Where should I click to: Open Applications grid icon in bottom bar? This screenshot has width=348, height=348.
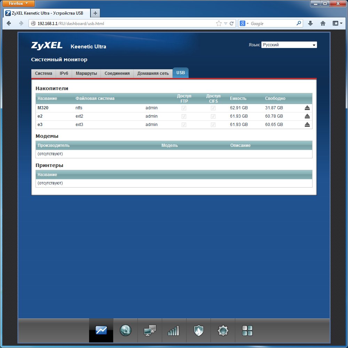[247, 331]
